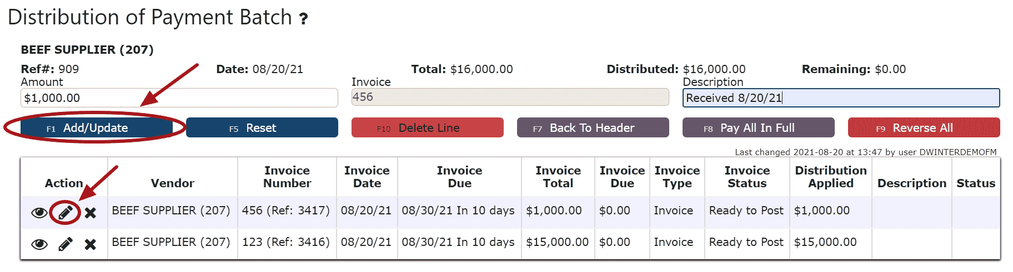Screen dimensions: 1013x272
Task: Open help question mark beside page title
Action: pos(303,19)
